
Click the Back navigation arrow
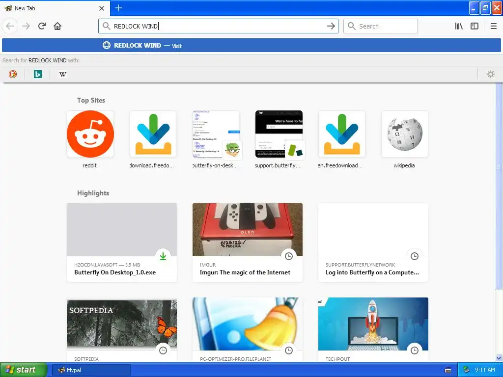[10, 26]
